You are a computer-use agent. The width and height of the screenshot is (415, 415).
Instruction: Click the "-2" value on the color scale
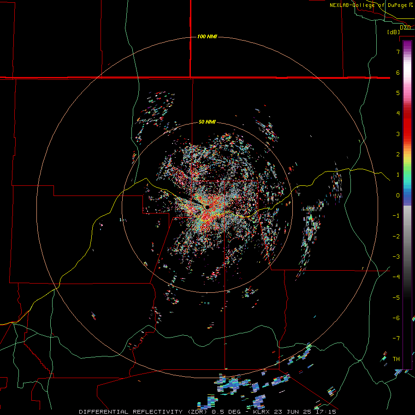[x=396, y=237]
